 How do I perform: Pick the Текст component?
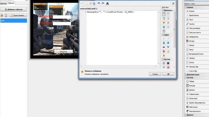197,19
